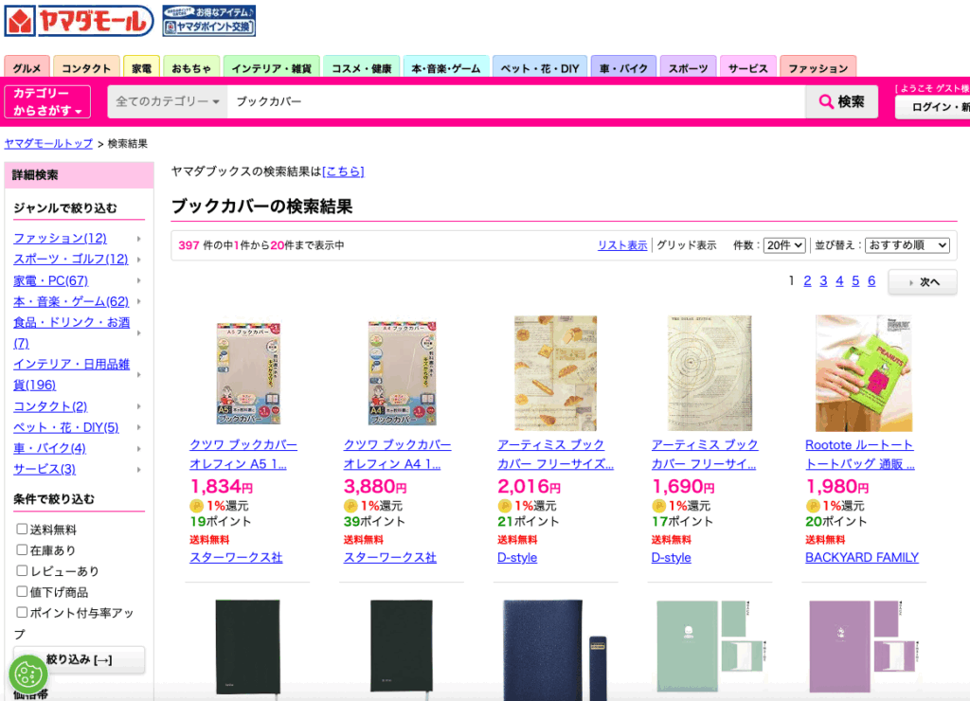Image resolution: width=970 pixels, height=701 pixels.
Task: Open the クツワ A5 book cover thumbnail
Action: point(249,373)
